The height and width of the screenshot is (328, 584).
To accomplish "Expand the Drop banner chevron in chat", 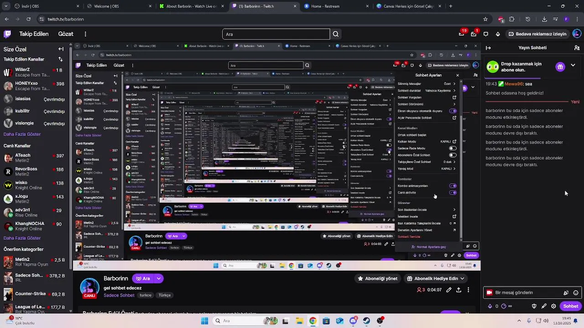I will click(573, 66).
